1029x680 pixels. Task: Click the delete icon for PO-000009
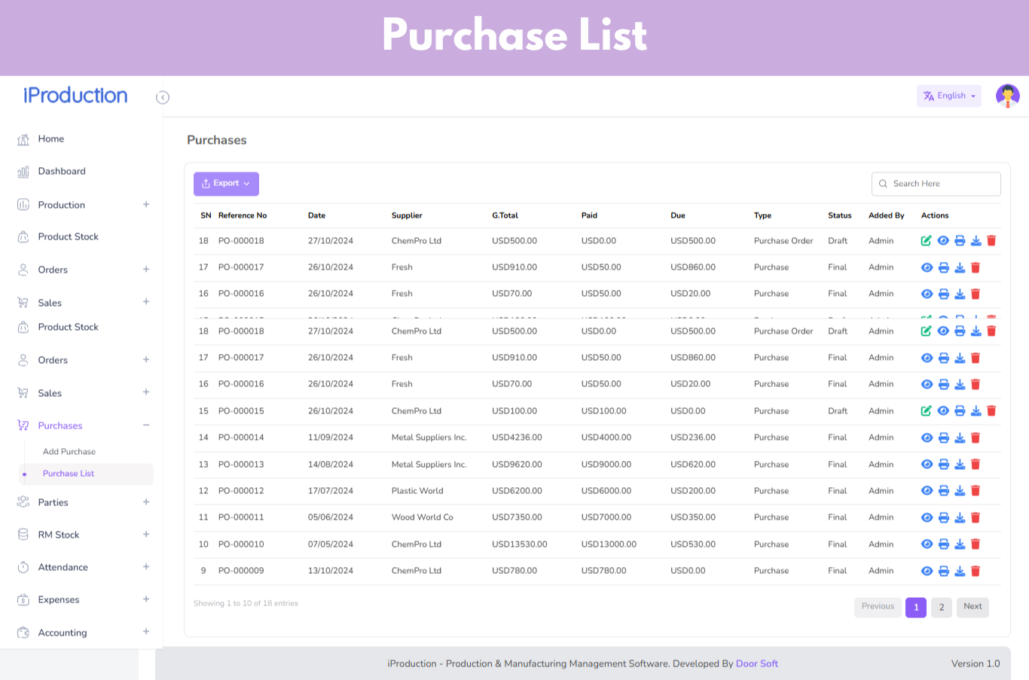(x=976, y=571)
